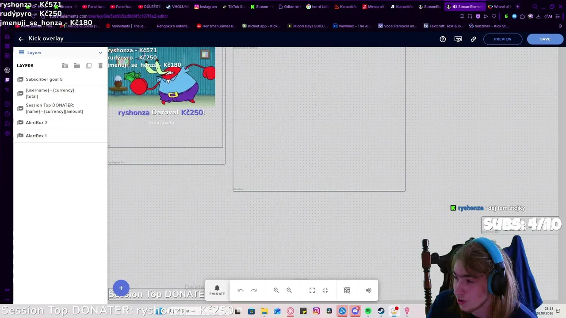Undo the last editor action

[x=241, y=290]
